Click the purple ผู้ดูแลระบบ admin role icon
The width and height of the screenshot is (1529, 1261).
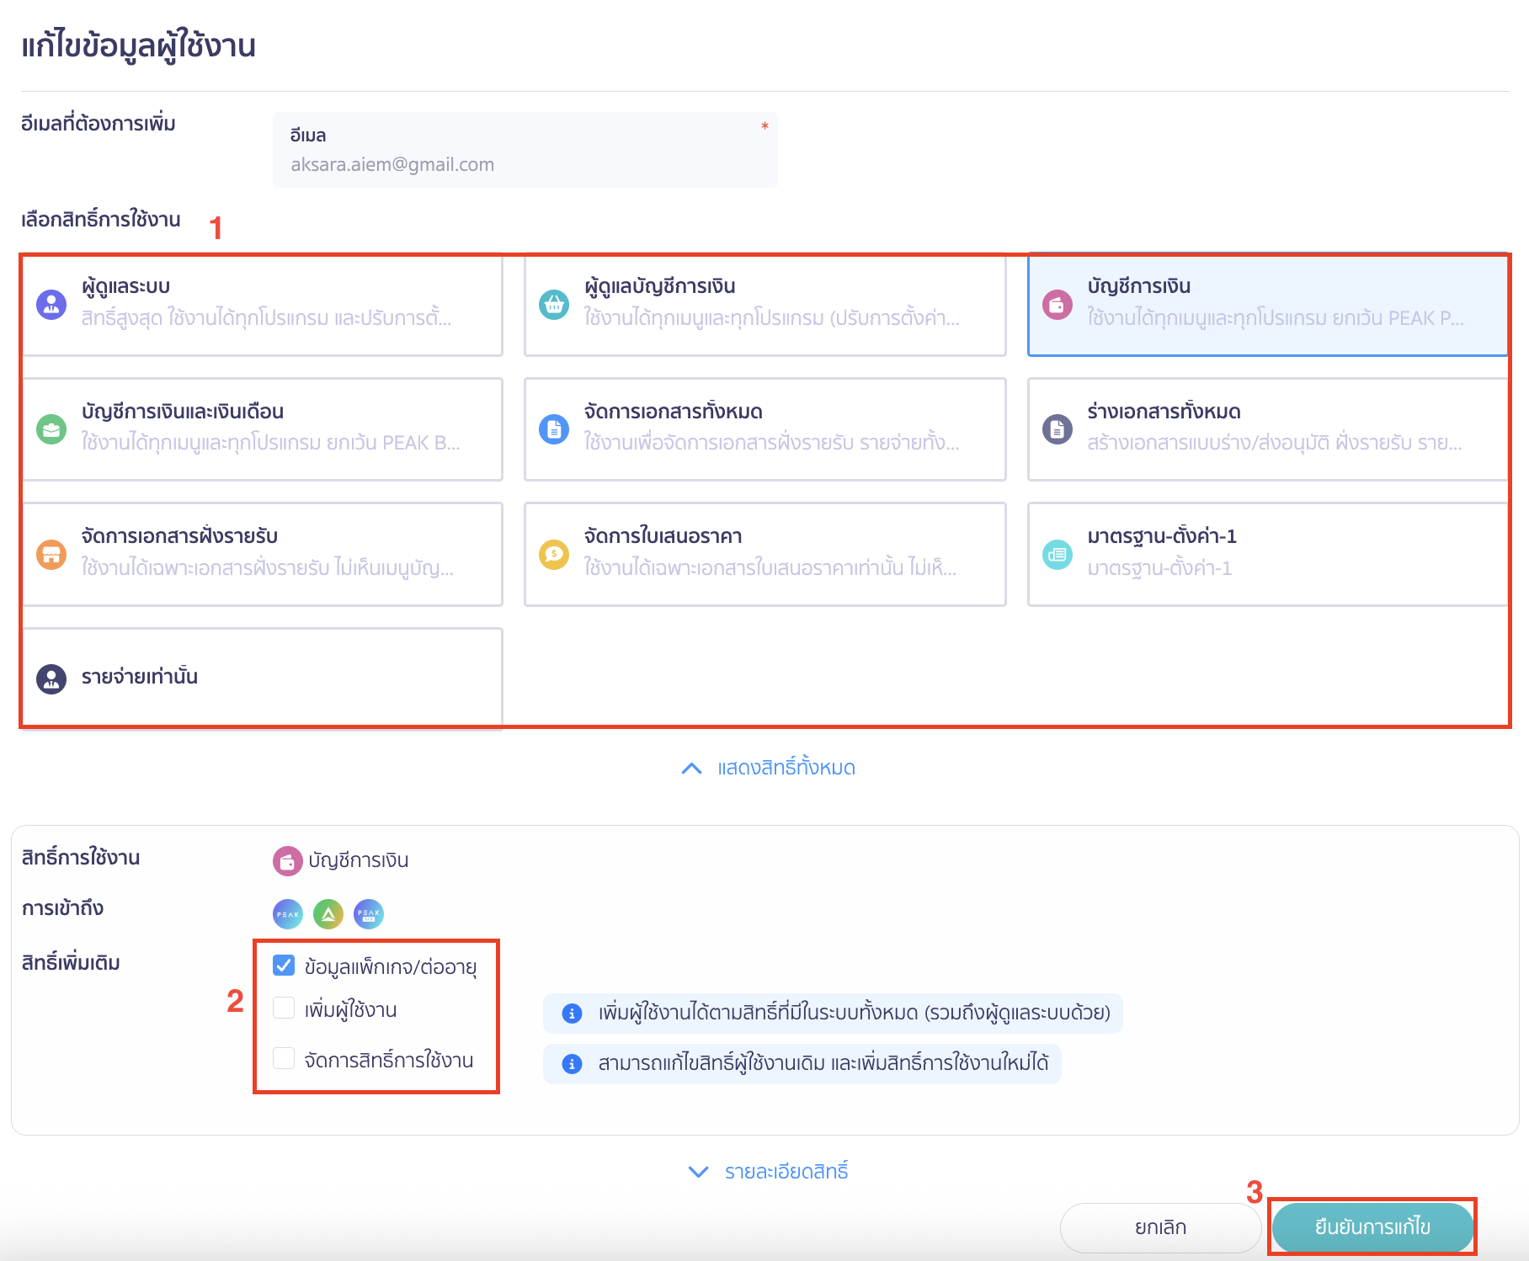click(51, 304)
